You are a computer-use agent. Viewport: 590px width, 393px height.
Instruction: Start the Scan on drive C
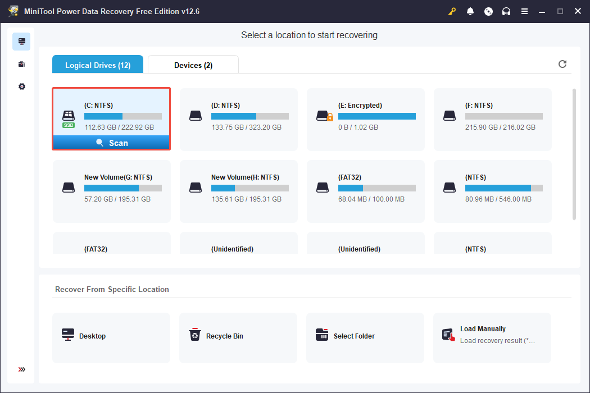[x=111, y=142]
